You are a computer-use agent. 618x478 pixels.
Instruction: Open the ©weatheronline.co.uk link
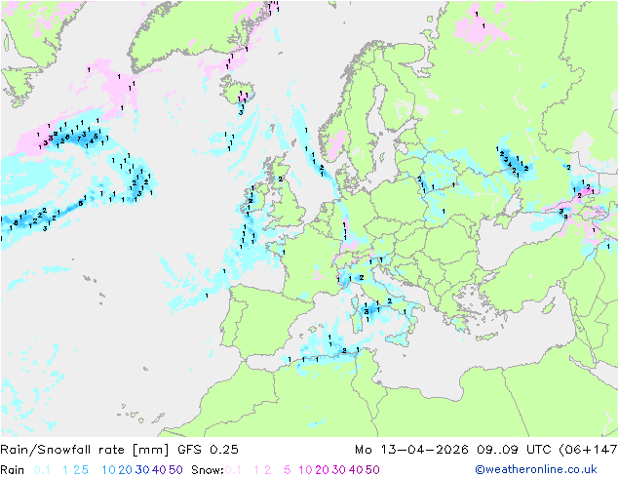pyautogui.click(x=536, y=470)
